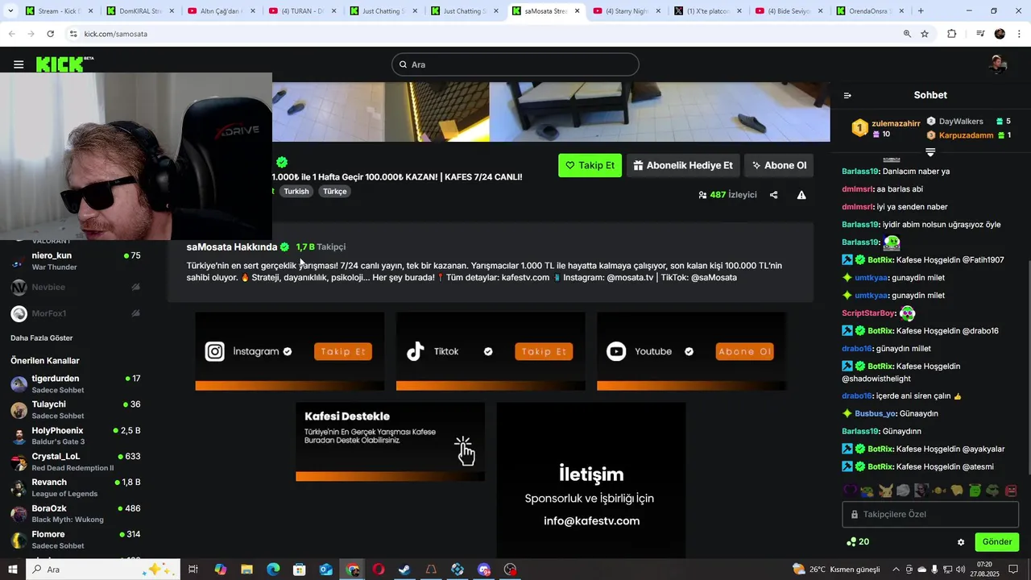Click the Takipçilere Özel chat input
This screenshot has height=580, width=1031.
coord(930,514)
